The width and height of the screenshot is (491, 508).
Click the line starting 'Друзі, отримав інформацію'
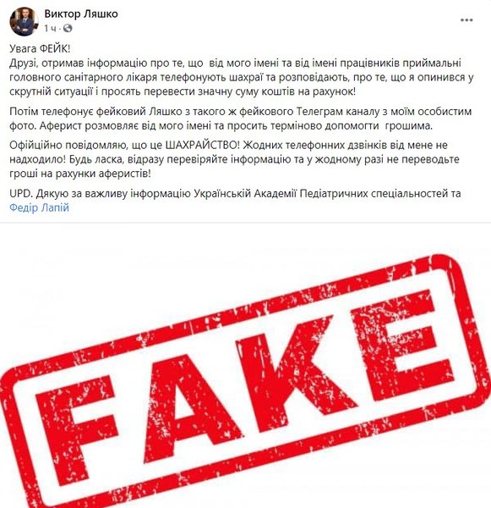click(235, 63)
